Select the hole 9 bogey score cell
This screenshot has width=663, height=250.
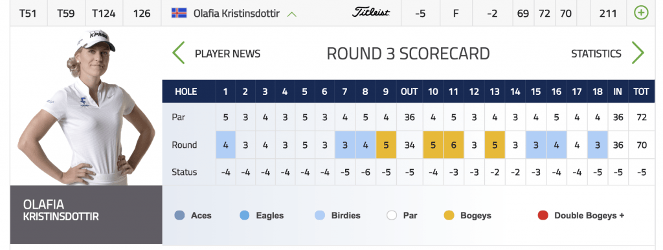pos(386,145)
